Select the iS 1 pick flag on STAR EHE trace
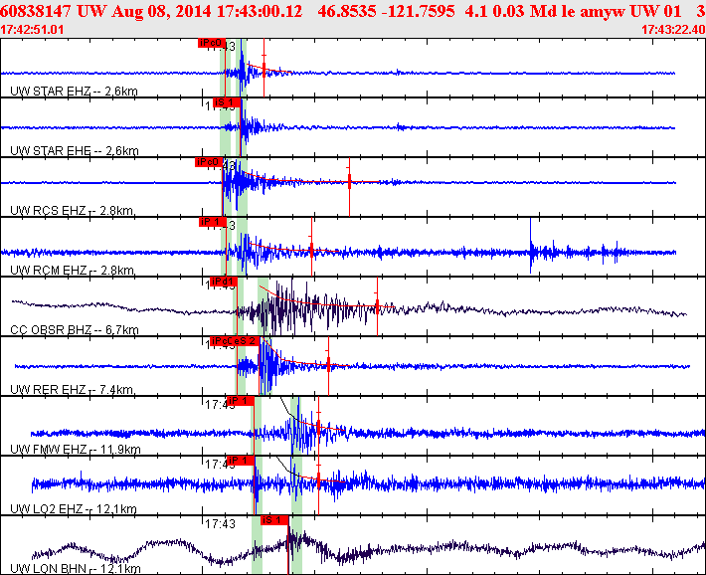The height and width of the screenshot is (575, 706). 227,102
